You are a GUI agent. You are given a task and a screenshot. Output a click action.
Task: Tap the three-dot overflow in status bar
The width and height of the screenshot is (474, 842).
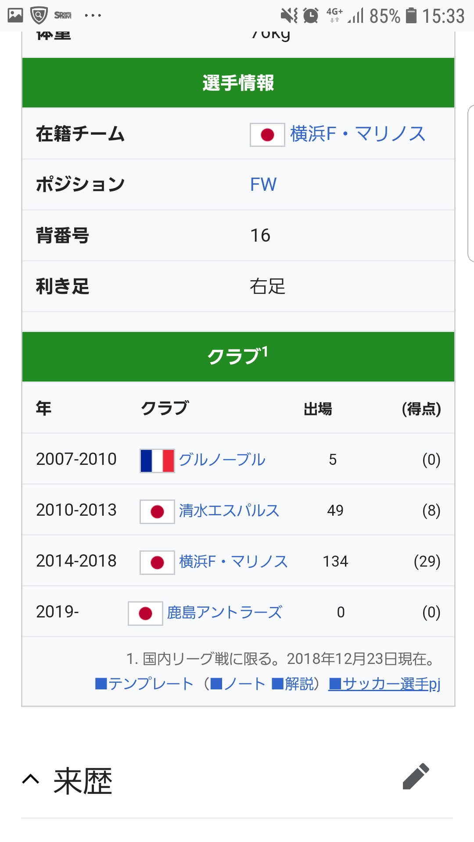(x=93, y=16)
